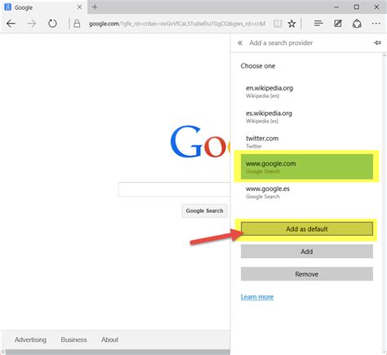Click the horizontal scrollbar at page bottom
The width and height of the screenshot is (387, 355).
pyautogui.click(x=117, y=353)
